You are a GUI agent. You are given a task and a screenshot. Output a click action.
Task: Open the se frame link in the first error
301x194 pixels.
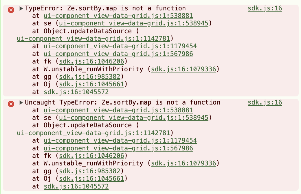[134, 24]
